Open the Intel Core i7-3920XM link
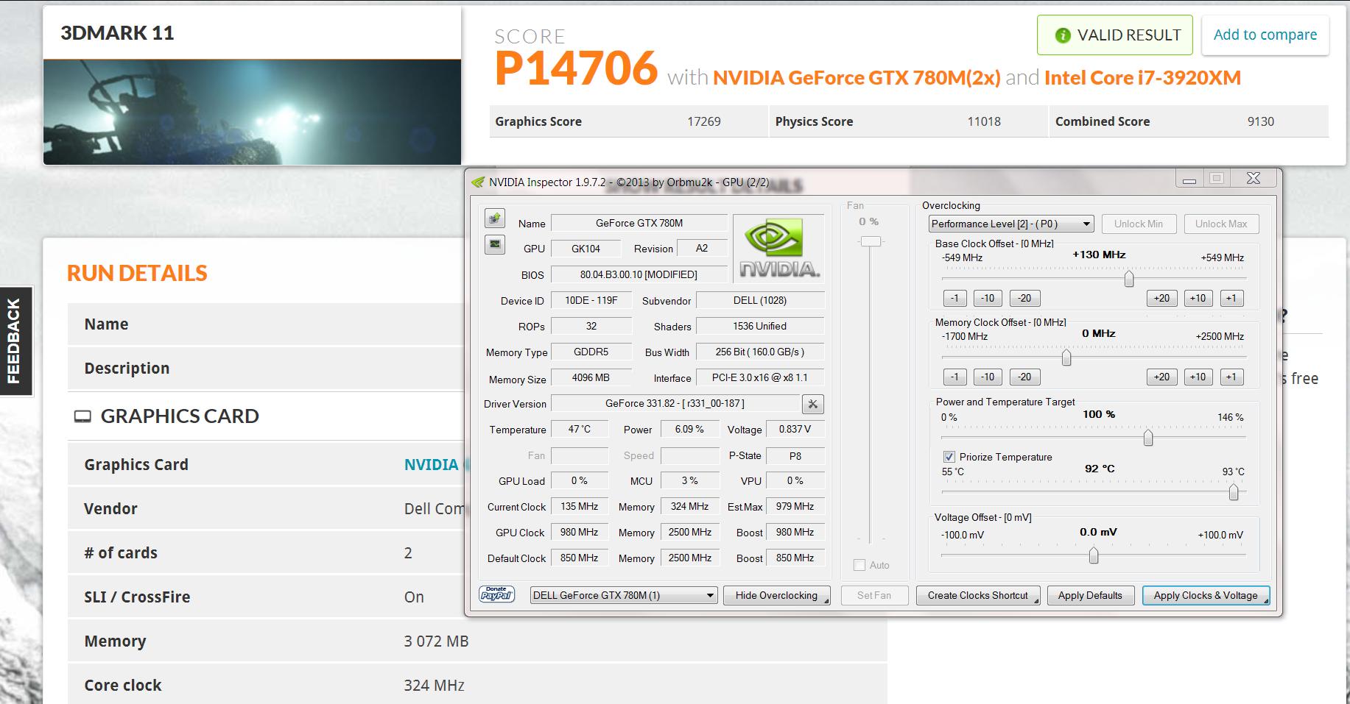The height and width of the screenshot is (704, 1350). click(1142, 77)
